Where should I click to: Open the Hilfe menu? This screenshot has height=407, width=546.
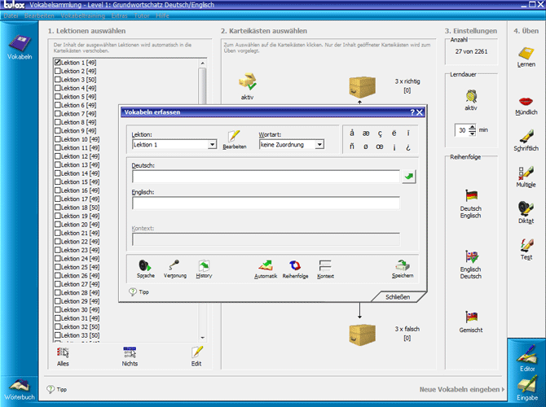(162, 15)
